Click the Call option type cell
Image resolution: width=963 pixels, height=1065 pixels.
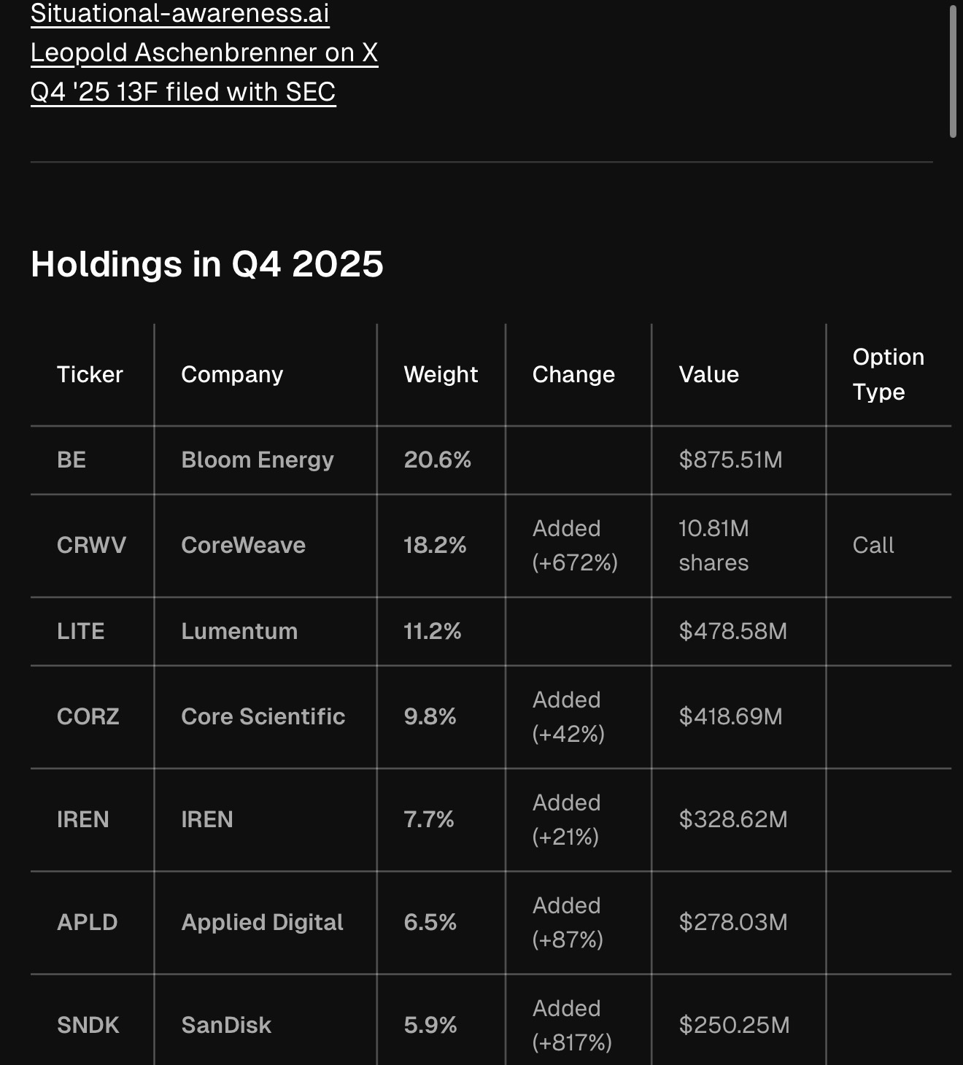pyautogui.click(x=873, y=545)
